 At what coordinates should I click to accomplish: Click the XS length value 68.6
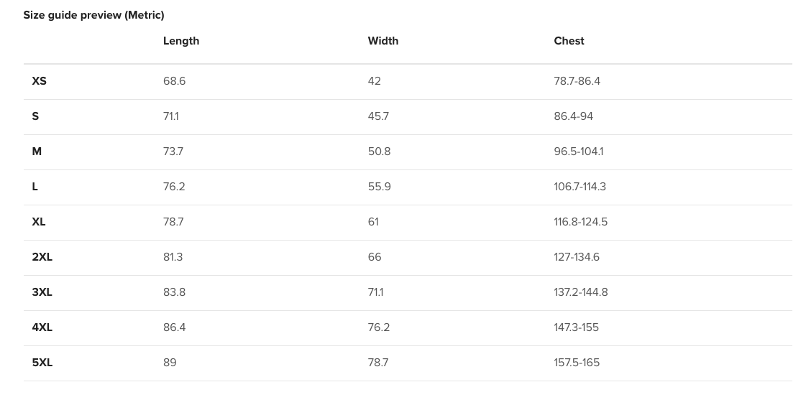(x=174, y=81)
